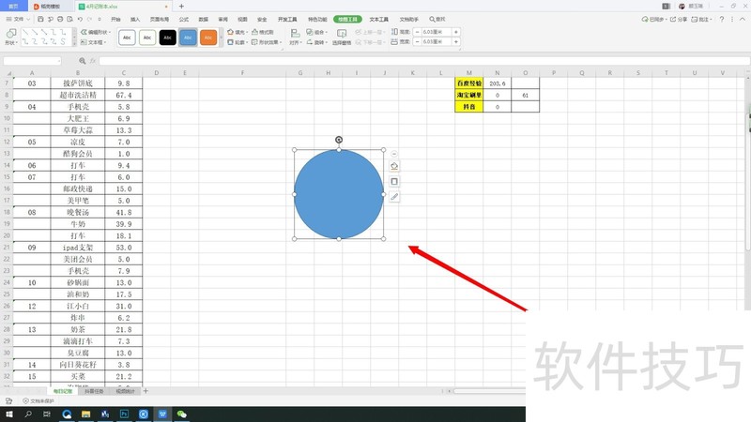751x422 pixels.
Task: Open Photoshop from the taskbar
Action: click(124, 414)
